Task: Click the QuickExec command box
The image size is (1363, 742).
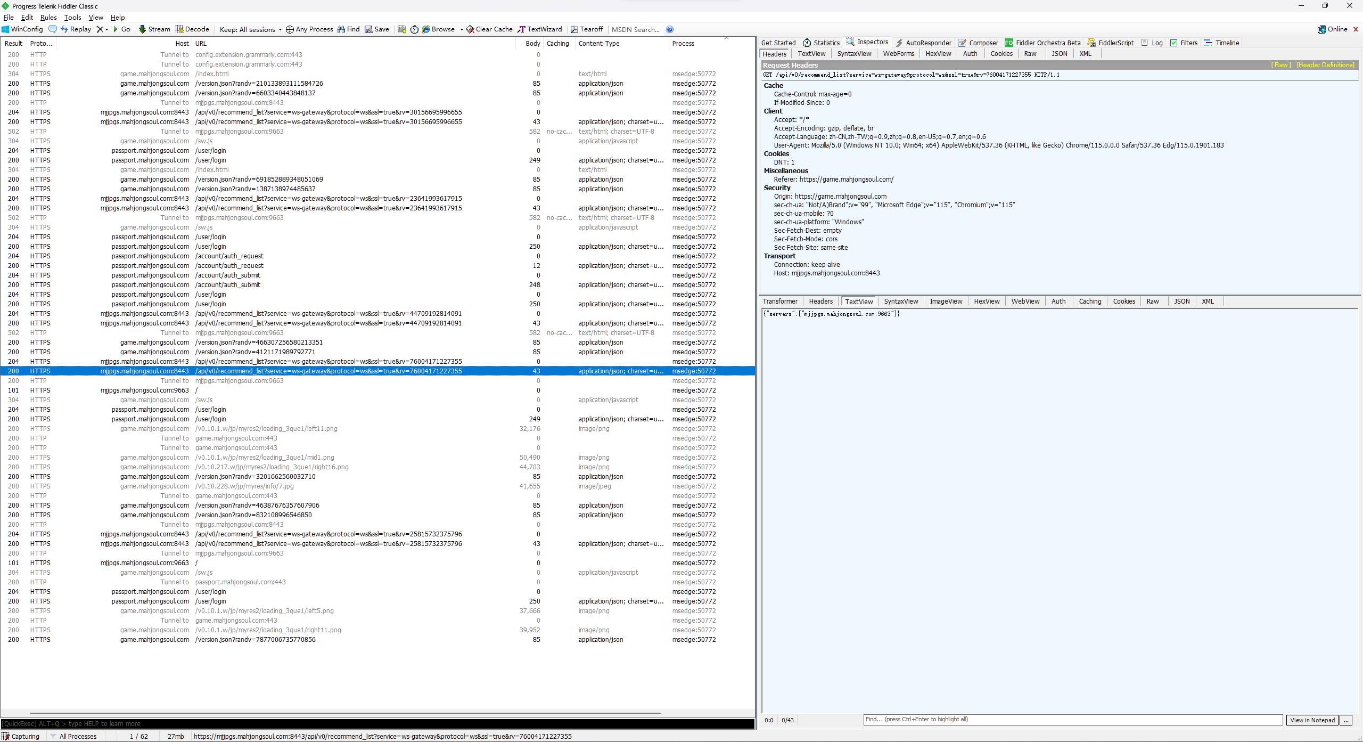Action: (377, 723)
